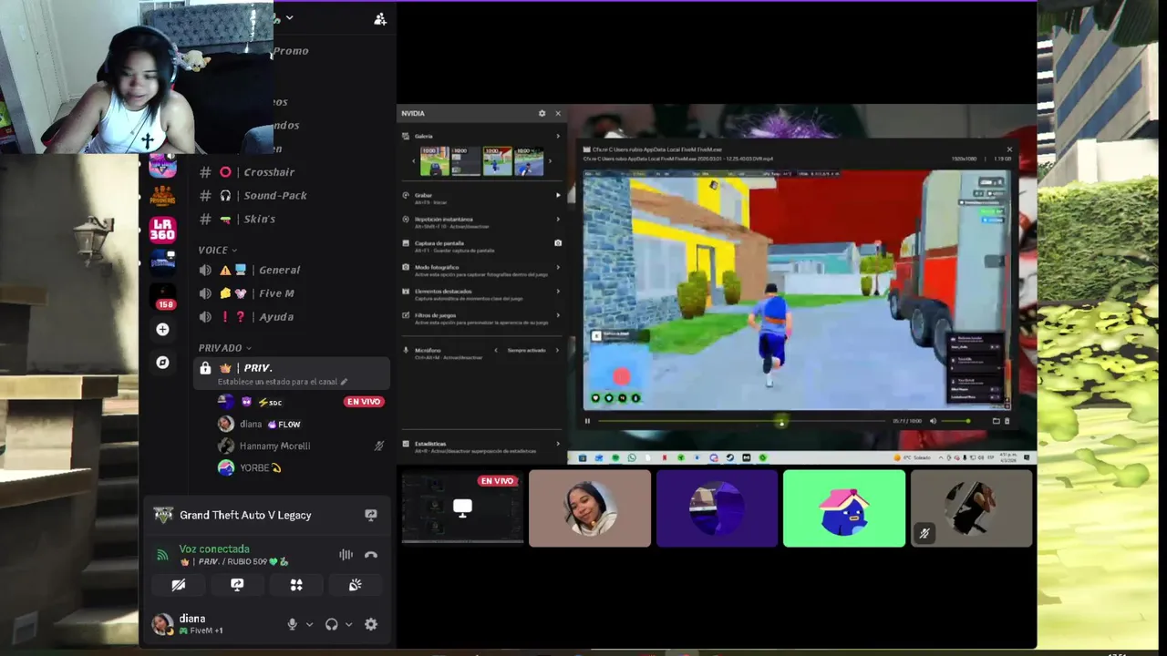Mute the Discord microphone

(292, 624)
